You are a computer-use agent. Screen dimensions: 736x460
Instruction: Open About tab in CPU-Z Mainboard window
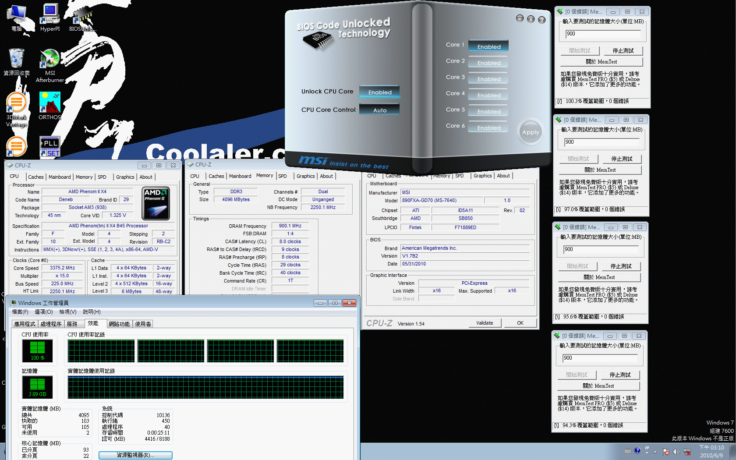pyautogui.click(x=503, y=176)
